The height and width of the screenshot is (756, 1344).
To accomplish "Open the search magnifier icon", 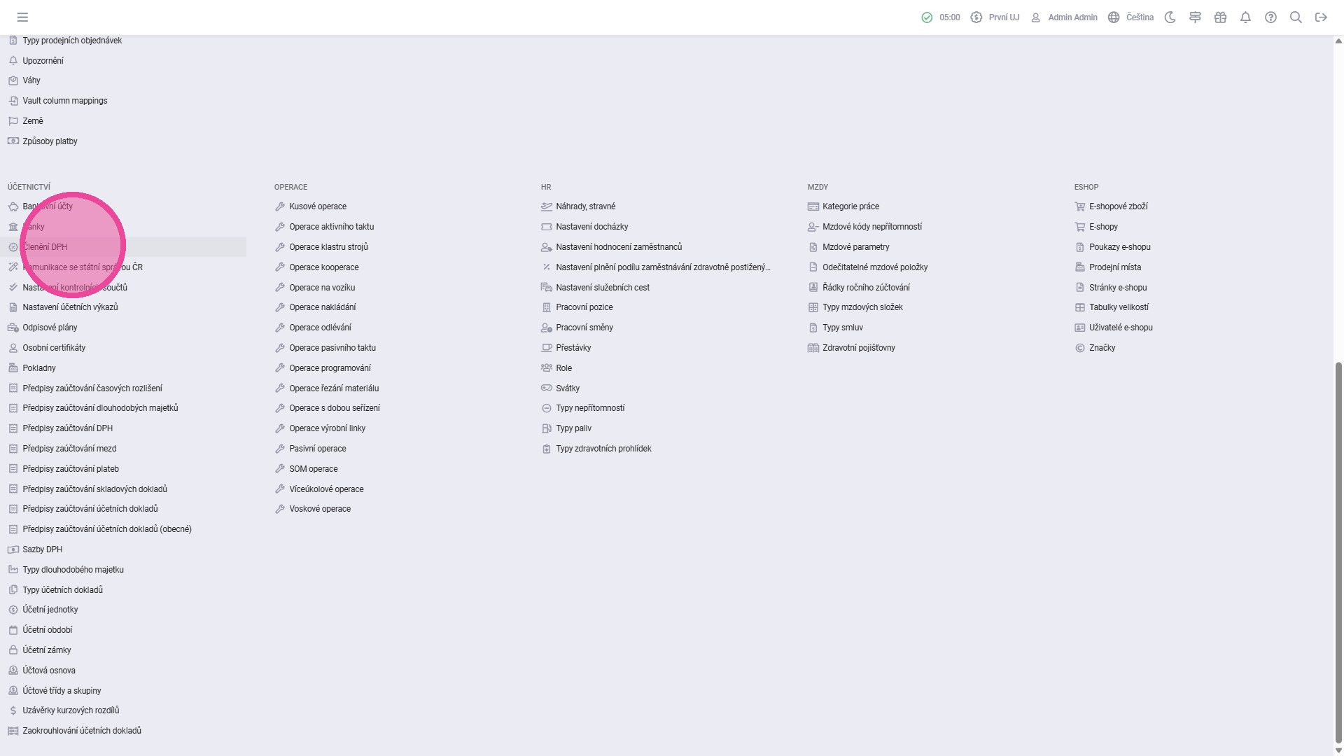I will click(1296, 17).
